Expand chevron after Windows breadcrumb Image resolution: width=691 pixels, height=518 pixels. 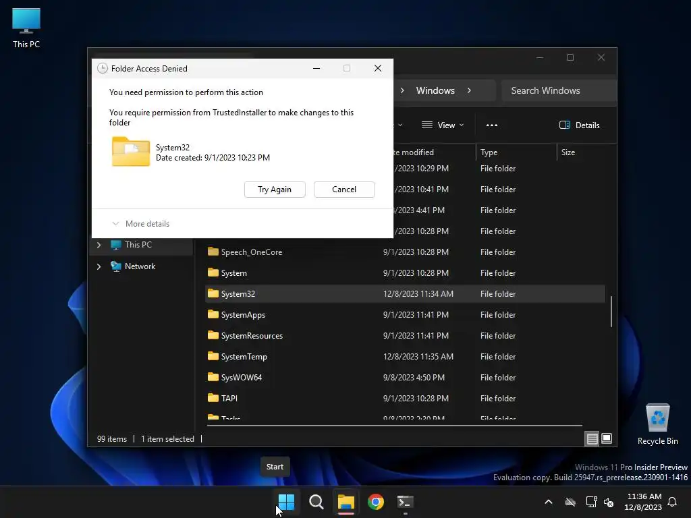tap(469, 90)
